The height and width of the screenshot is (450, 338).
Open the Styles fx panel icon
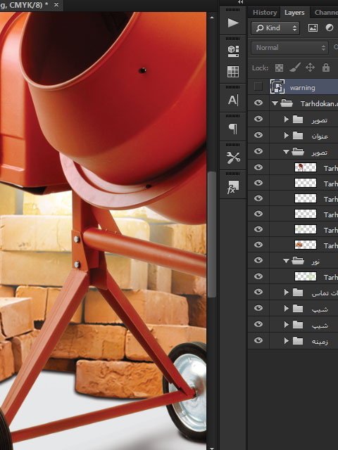tap(233, 186)
